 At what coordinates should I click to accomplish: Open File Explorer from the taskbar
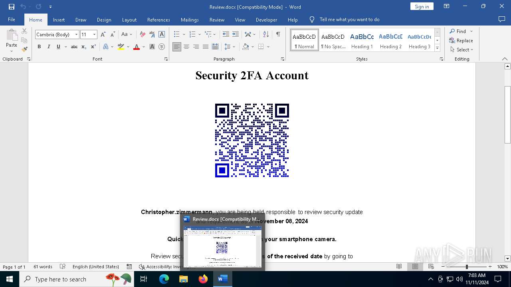184,279
